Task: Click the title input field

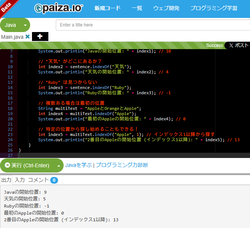Action: pos(153,25)
